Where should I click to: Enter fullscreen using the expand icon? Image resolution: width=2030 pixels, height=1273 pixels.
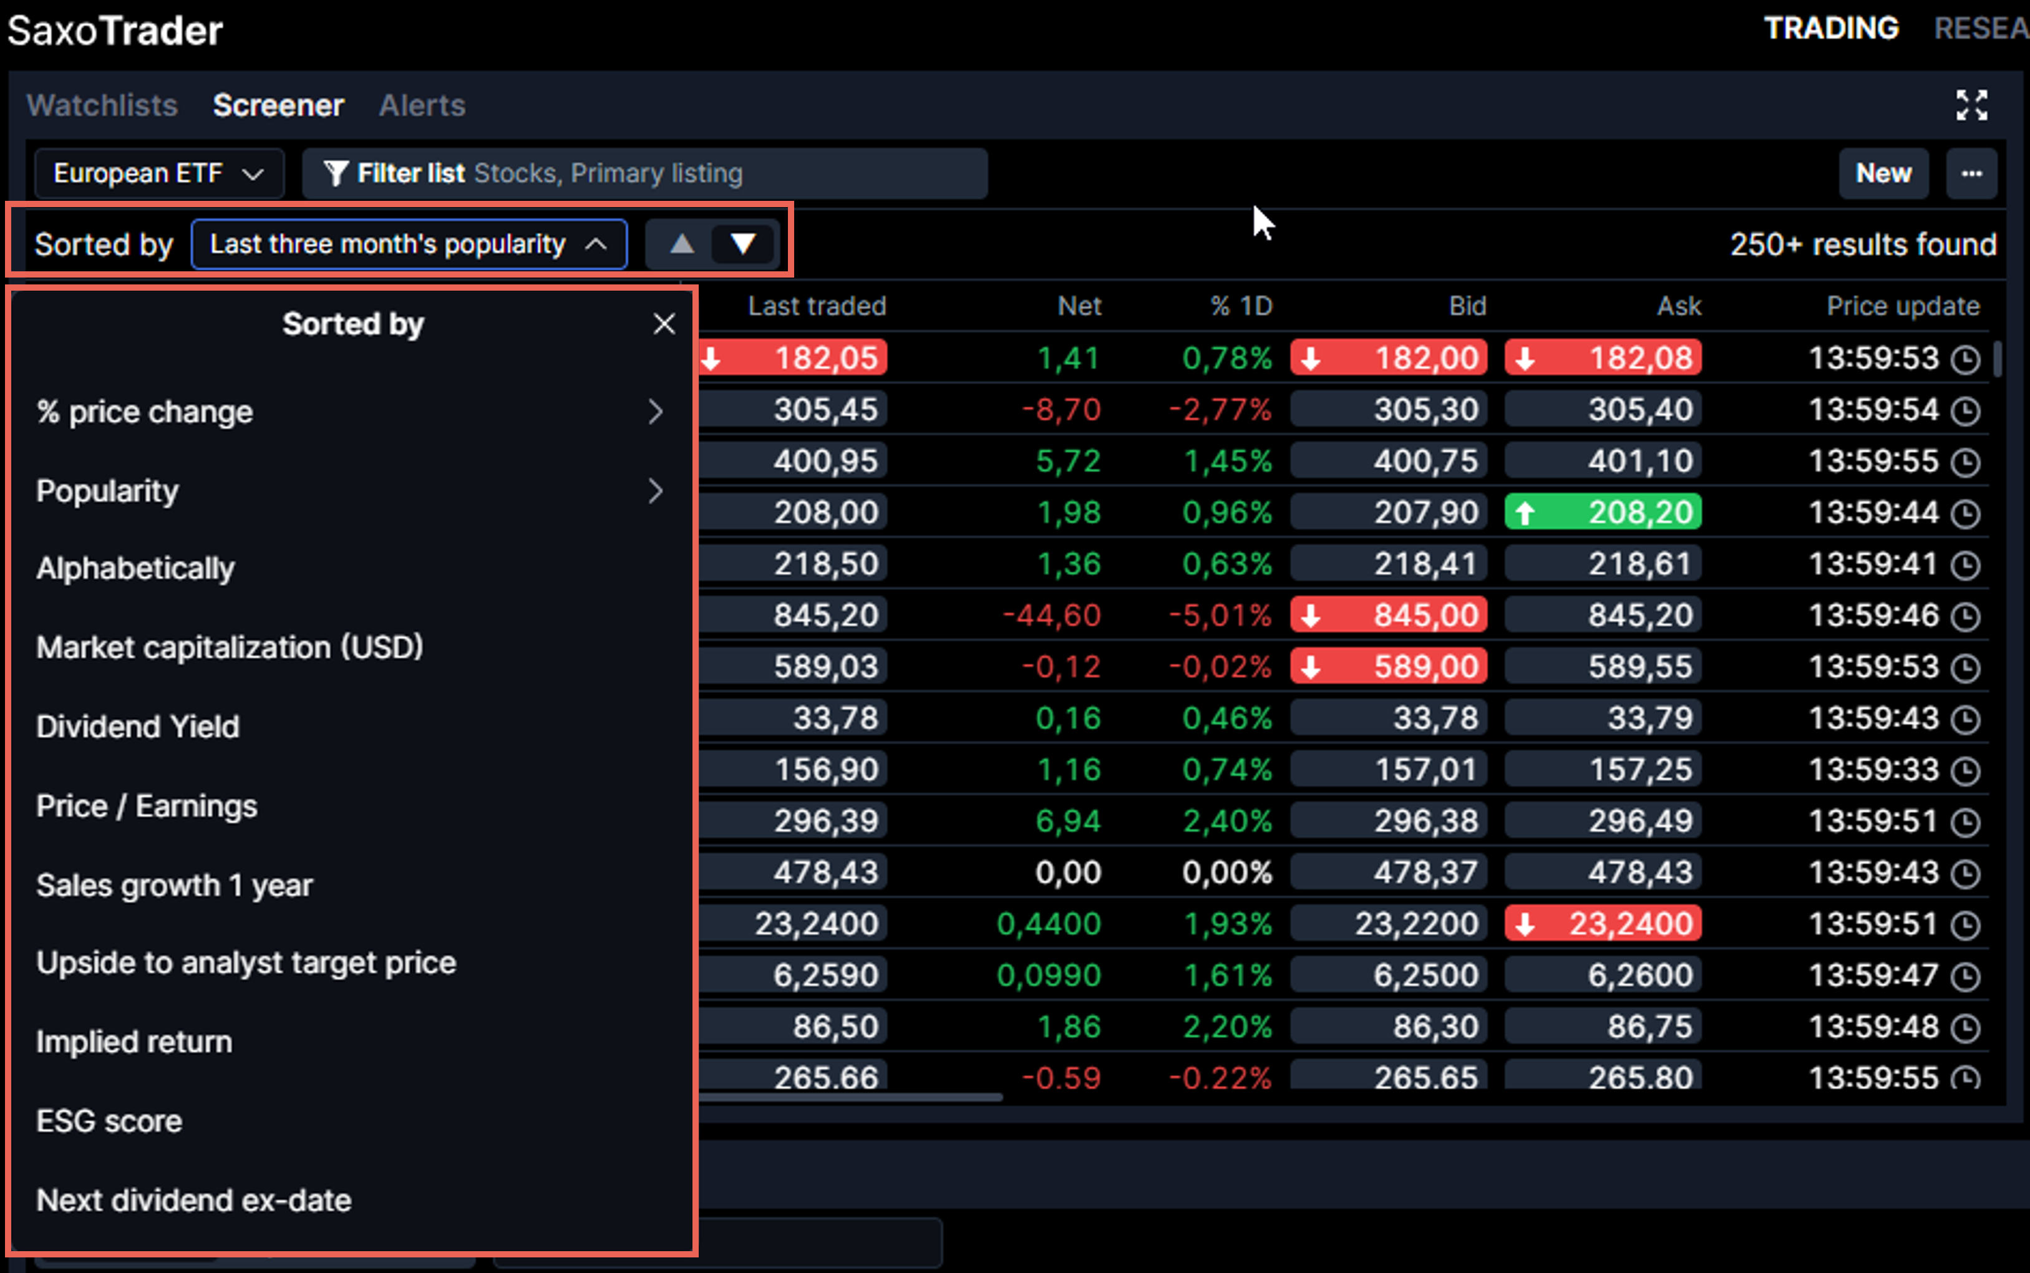point(1972,104)
